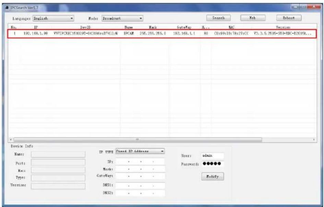The height and width of the screenshot is (207, 324).
Task: Click the DNS2 input field
Action: (x=140, y=193)
